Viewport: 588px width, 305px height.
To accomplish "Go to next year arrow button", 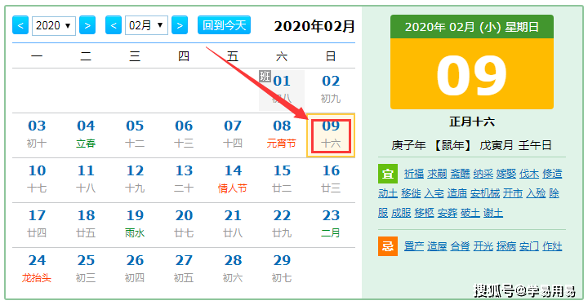I will pos(87,25).
